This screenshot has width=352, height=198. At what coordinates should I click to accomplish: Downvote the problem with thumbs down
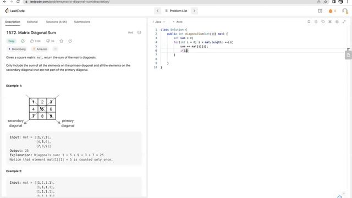[50, 41]
